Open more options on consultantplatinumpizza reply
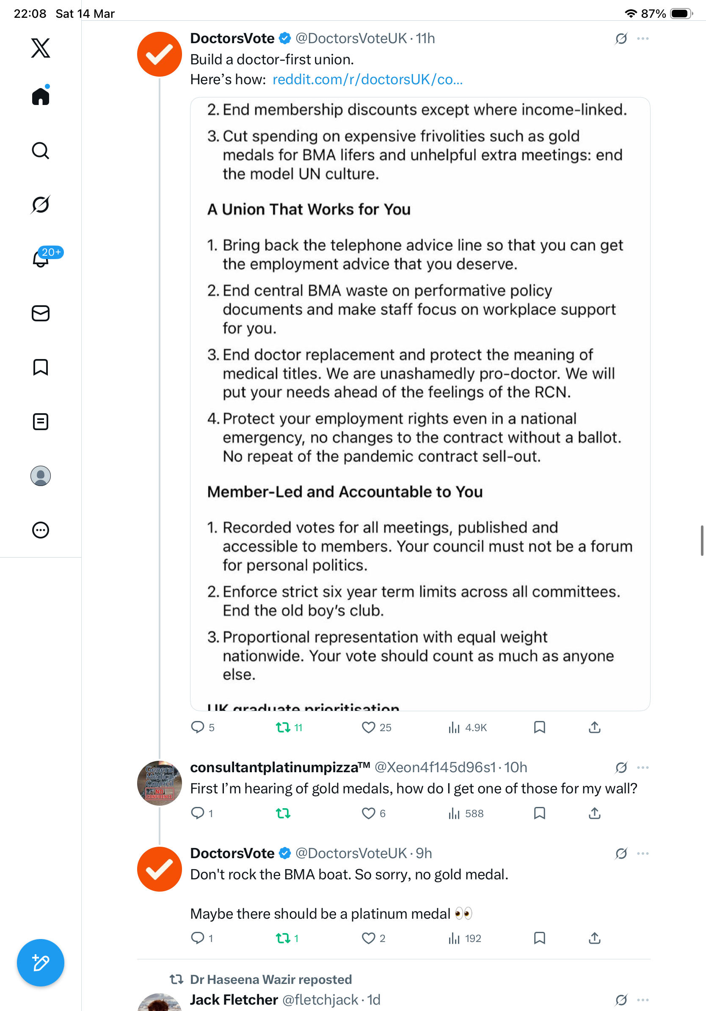Viewport: 706px width, 1011px height. [x=643, y=768]
